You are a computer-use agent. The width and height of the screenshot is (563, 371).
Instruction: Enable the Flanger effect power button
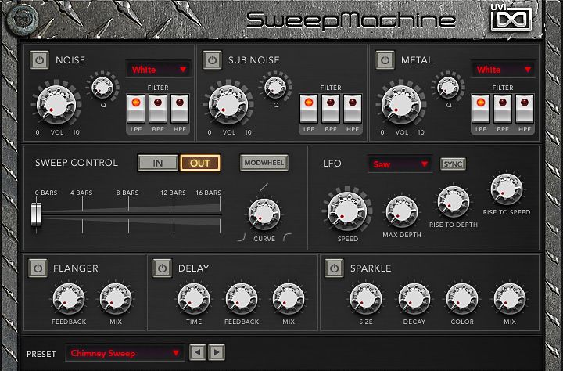(38, 268)
